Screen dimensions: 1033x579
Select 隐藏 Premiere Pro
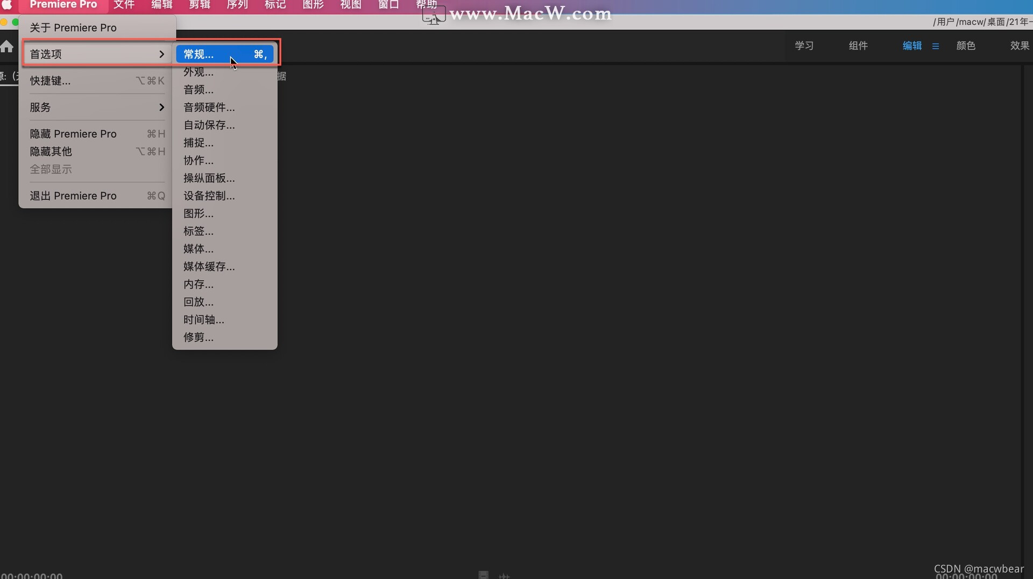[x=97, y=133]
